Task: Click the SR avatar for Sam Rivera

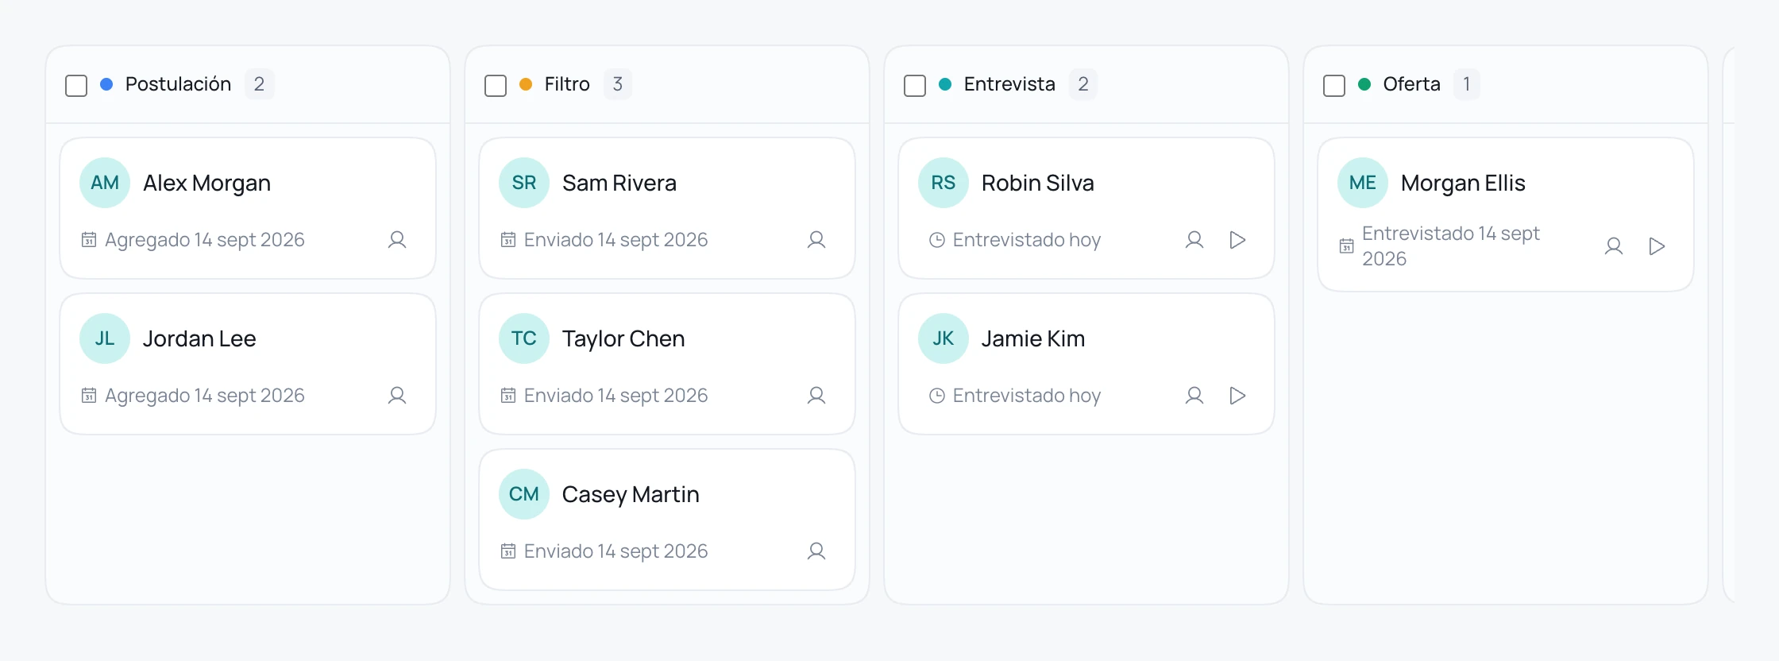Action: [524, 183]
